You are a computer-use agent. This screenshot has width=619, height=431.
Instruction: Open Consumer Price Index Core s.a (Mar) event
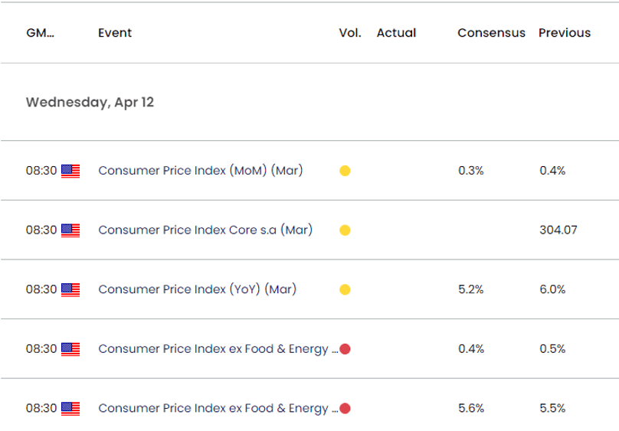[x=205, y=230]
